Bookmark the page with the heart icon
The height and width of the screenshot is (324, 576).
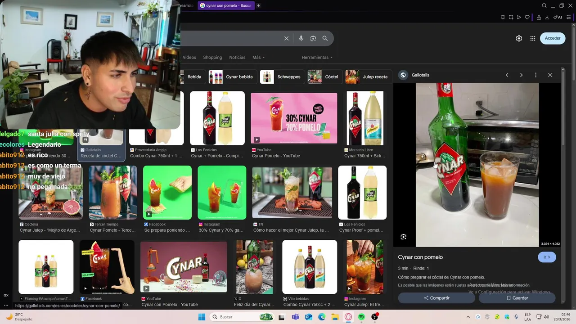tap(527, 18)
